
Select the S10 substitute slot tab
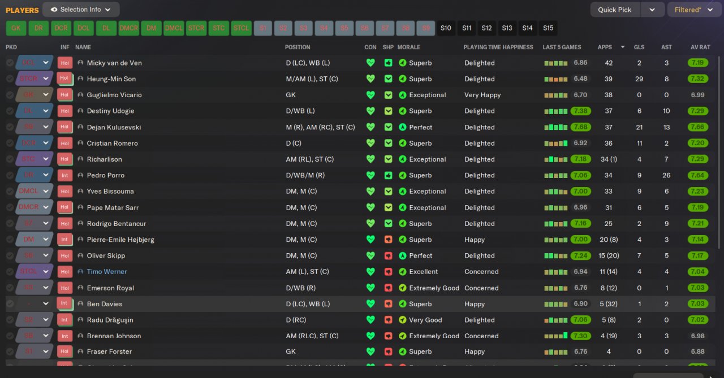pos(446,28)
